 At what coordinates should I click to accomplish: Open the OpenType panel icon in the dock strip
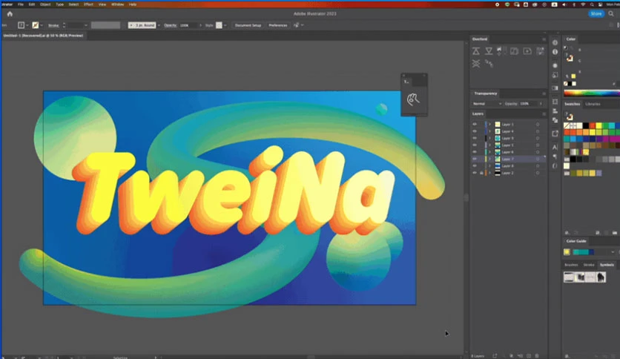point(555,165)
